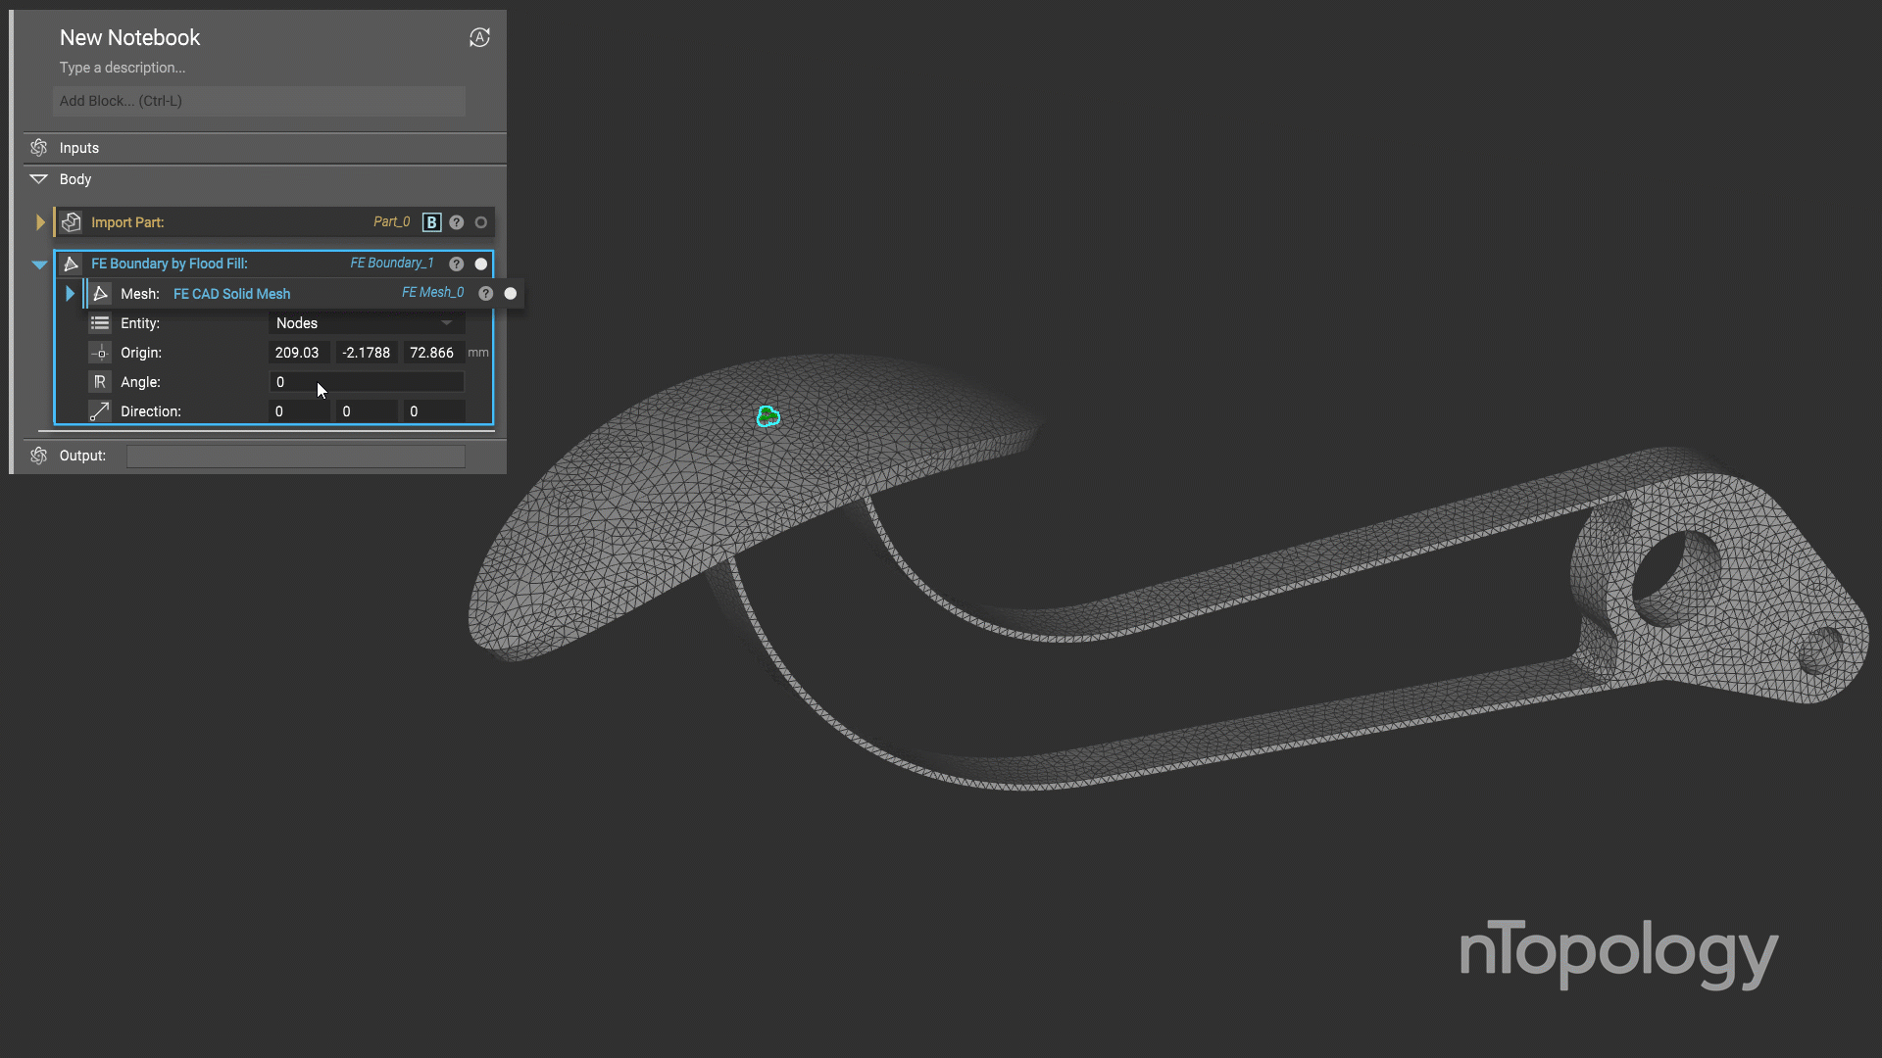This screenshot has height=1058, width=1882.
Task: Toggle the B badge on Import Part
Action: click(431, 222)
